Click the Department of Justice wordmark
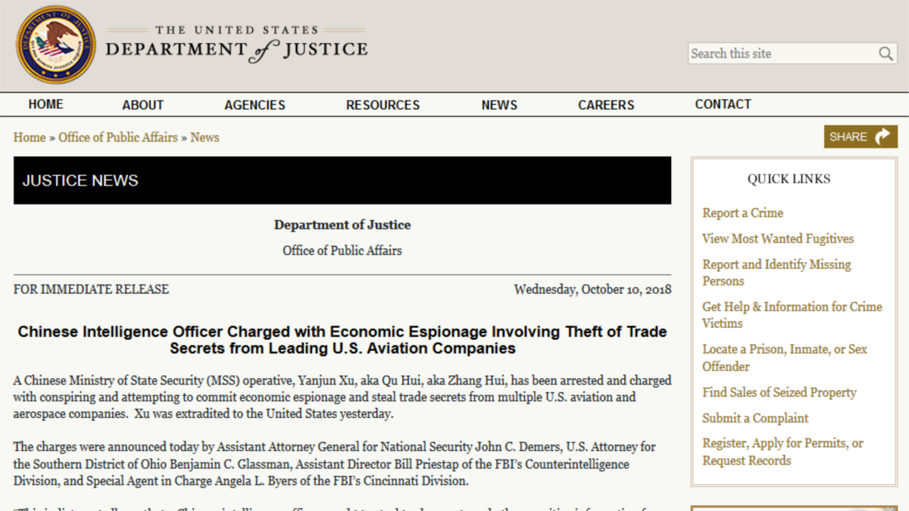 tap(236, 44)
